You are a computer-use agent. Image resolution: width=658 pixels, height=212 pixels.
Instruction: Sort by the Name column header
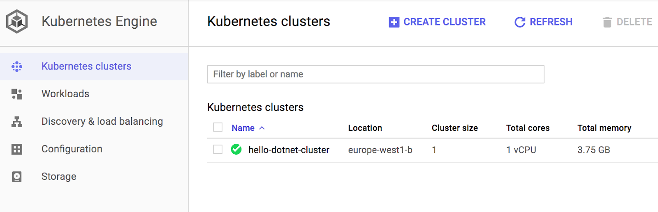(x=243, y=128)
